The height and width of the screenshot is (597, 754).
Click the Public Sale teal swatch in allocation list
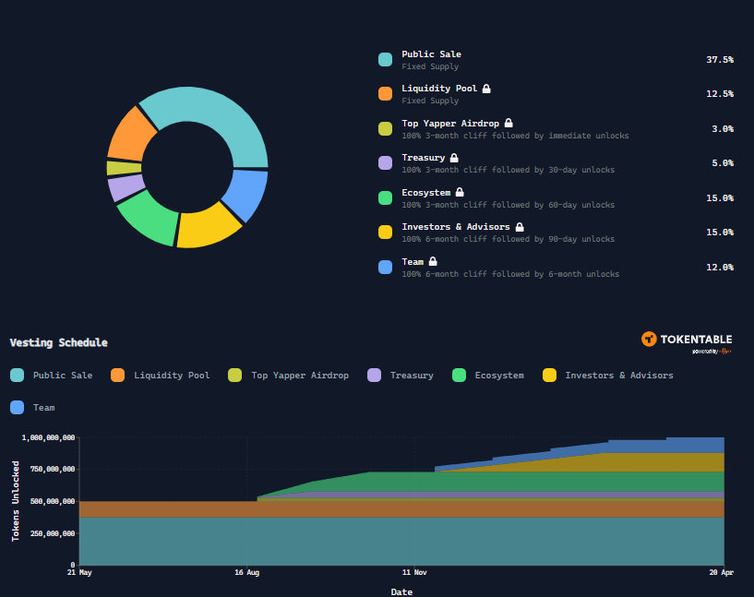click(385, 60)
